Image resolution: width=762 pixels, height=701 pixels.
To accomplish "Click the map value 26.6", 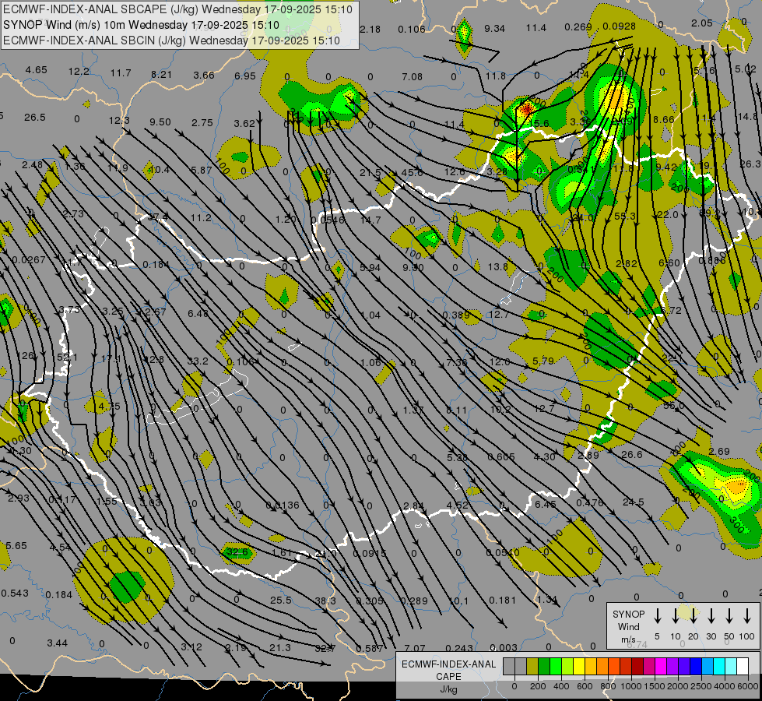I will [632, 454].
